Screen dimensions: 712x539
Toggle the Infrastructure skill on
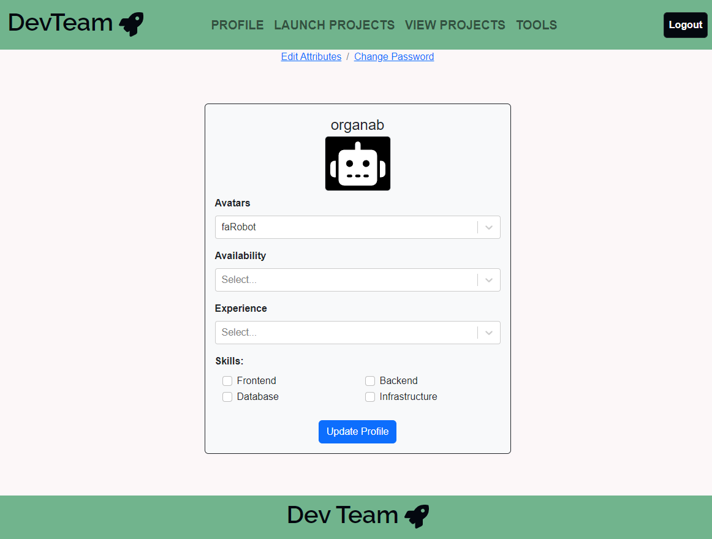click(369, 396)
